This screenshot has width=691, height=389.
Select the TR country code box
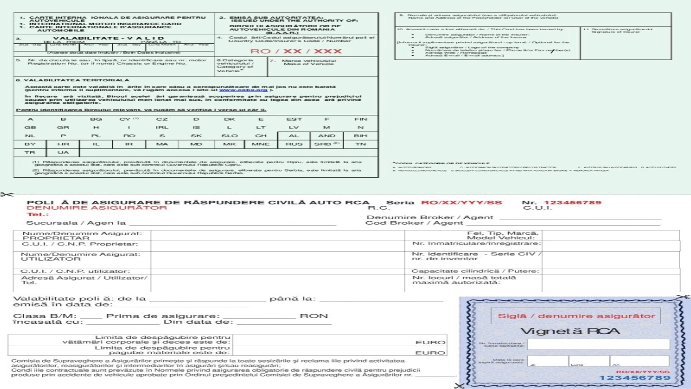(x=30, y=152)
